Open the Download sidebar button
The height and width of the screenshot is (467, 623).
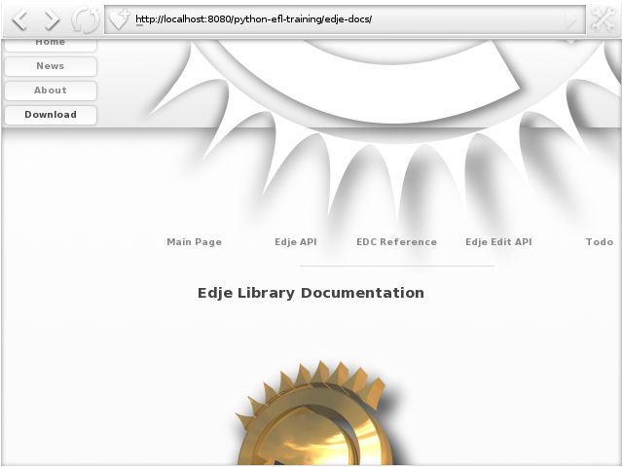[x=51, y=115]
